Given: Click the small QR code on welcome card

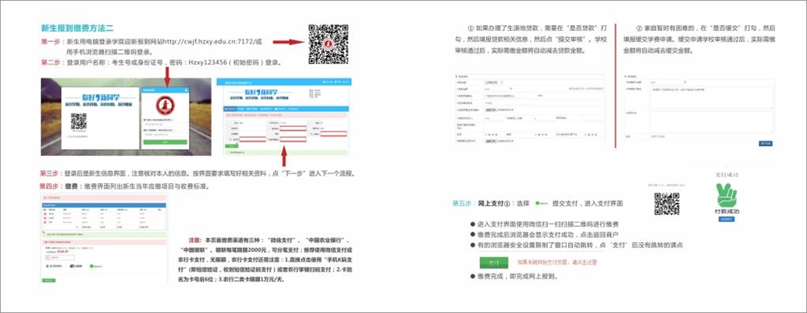Looking at the screenshot, I should (x=79, y=121).
